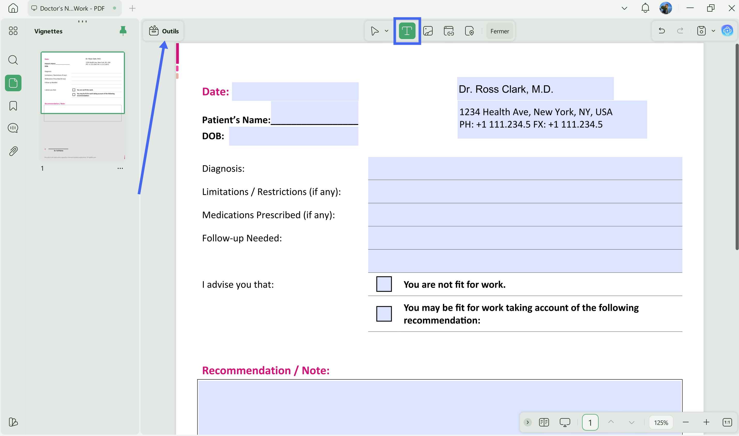Undo the last action
739x436 pixels.
coord(661,31)
